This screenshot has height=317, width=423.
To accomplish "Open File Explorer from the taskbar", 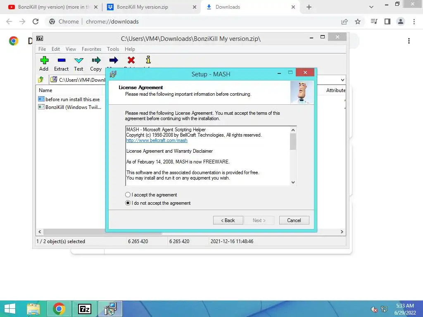I will 33,309.
